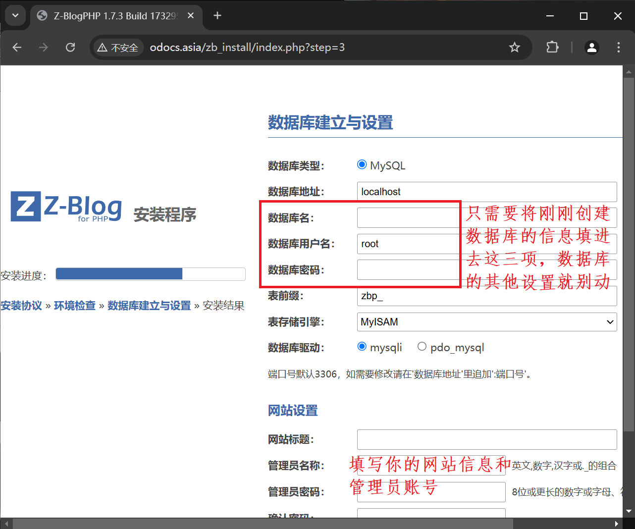Open the browser extensions puzzle icon
The image size is (635, 529).
[x=552, y=48]
